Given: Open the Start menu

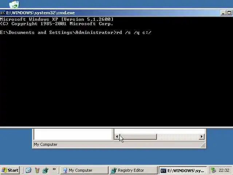Looking at the screenshot, I should click(x=10, y=170).
